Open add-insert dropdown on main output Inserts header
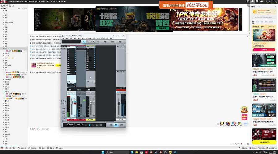This screenshot has width=278, height=154. (122, 47)
